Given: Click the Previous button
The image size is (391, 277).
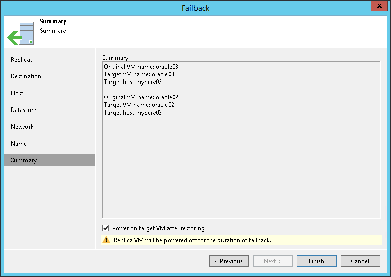Looking at the screenshot, I should point(229,261).
